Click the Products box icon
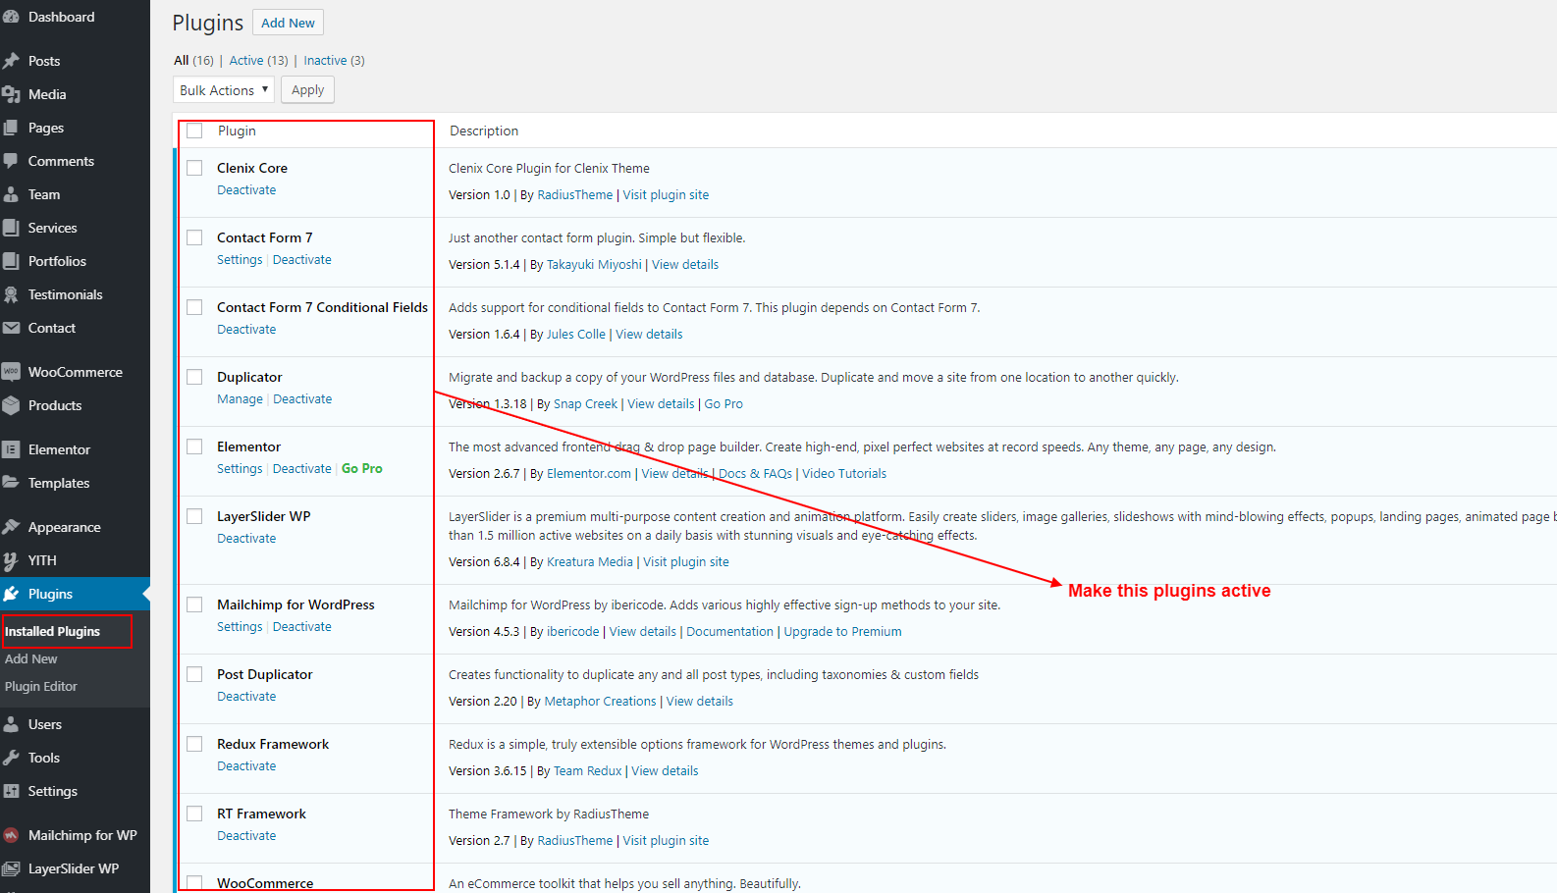The height and width of the screenshot is (893, 1557). pos(11,405)
